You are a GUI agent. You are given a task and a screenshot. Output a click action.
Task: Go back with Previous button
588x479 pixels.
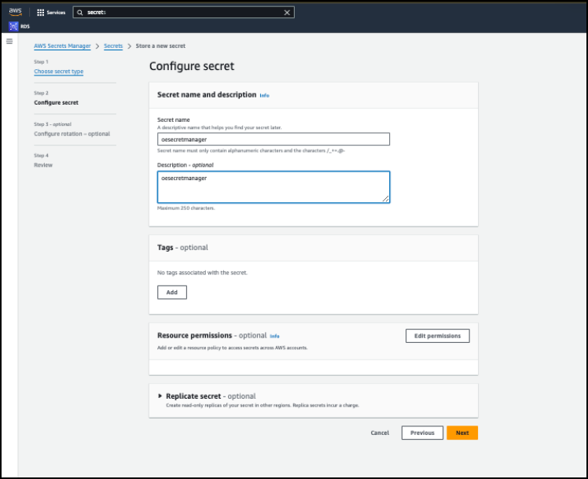tap(422, 433)
